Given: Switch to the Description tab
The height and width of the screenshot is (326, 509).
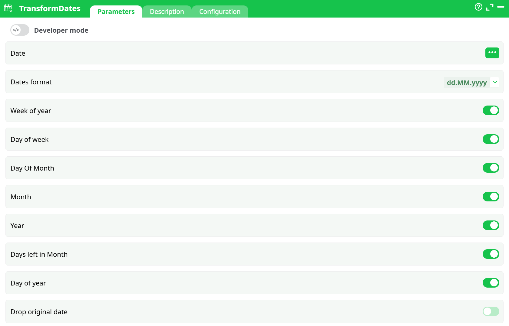Looking at the screenshot, I should click(x=167, y=11).
